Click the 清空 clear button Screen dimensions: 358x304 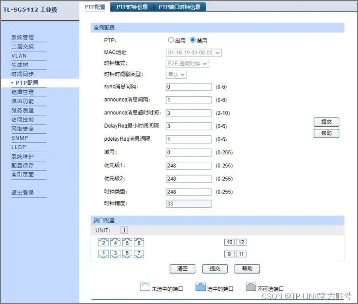point(182,269)
